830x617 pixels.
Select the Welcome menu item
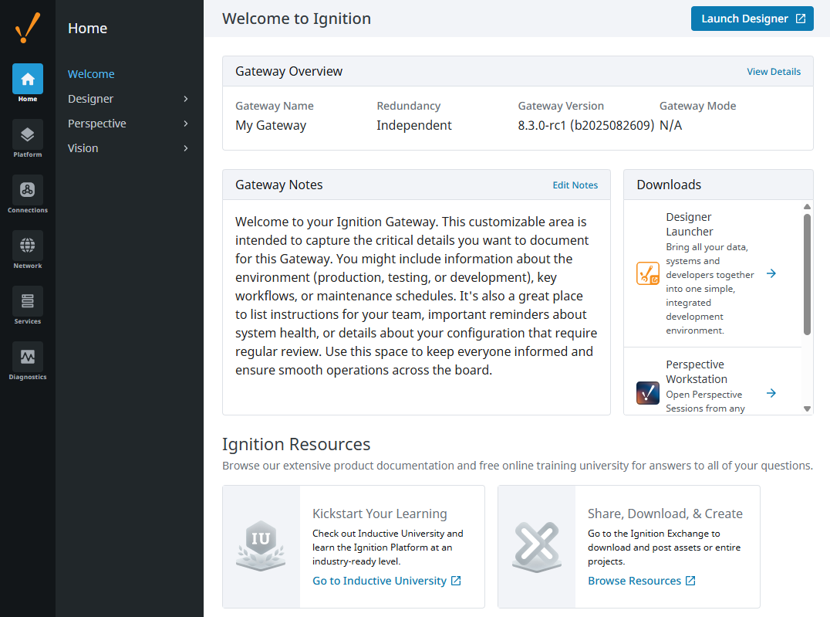[x=91, y=74]
